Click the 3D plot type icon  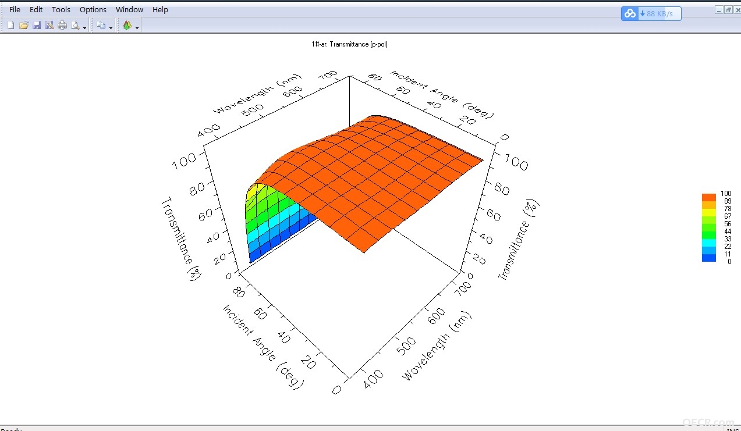coord(127,26)
